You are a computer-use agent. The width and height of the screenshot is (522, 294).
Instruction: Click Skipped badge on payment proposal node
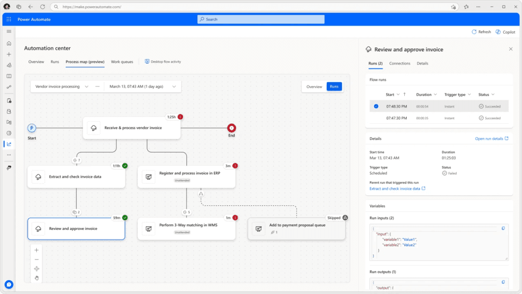[337, 218]
